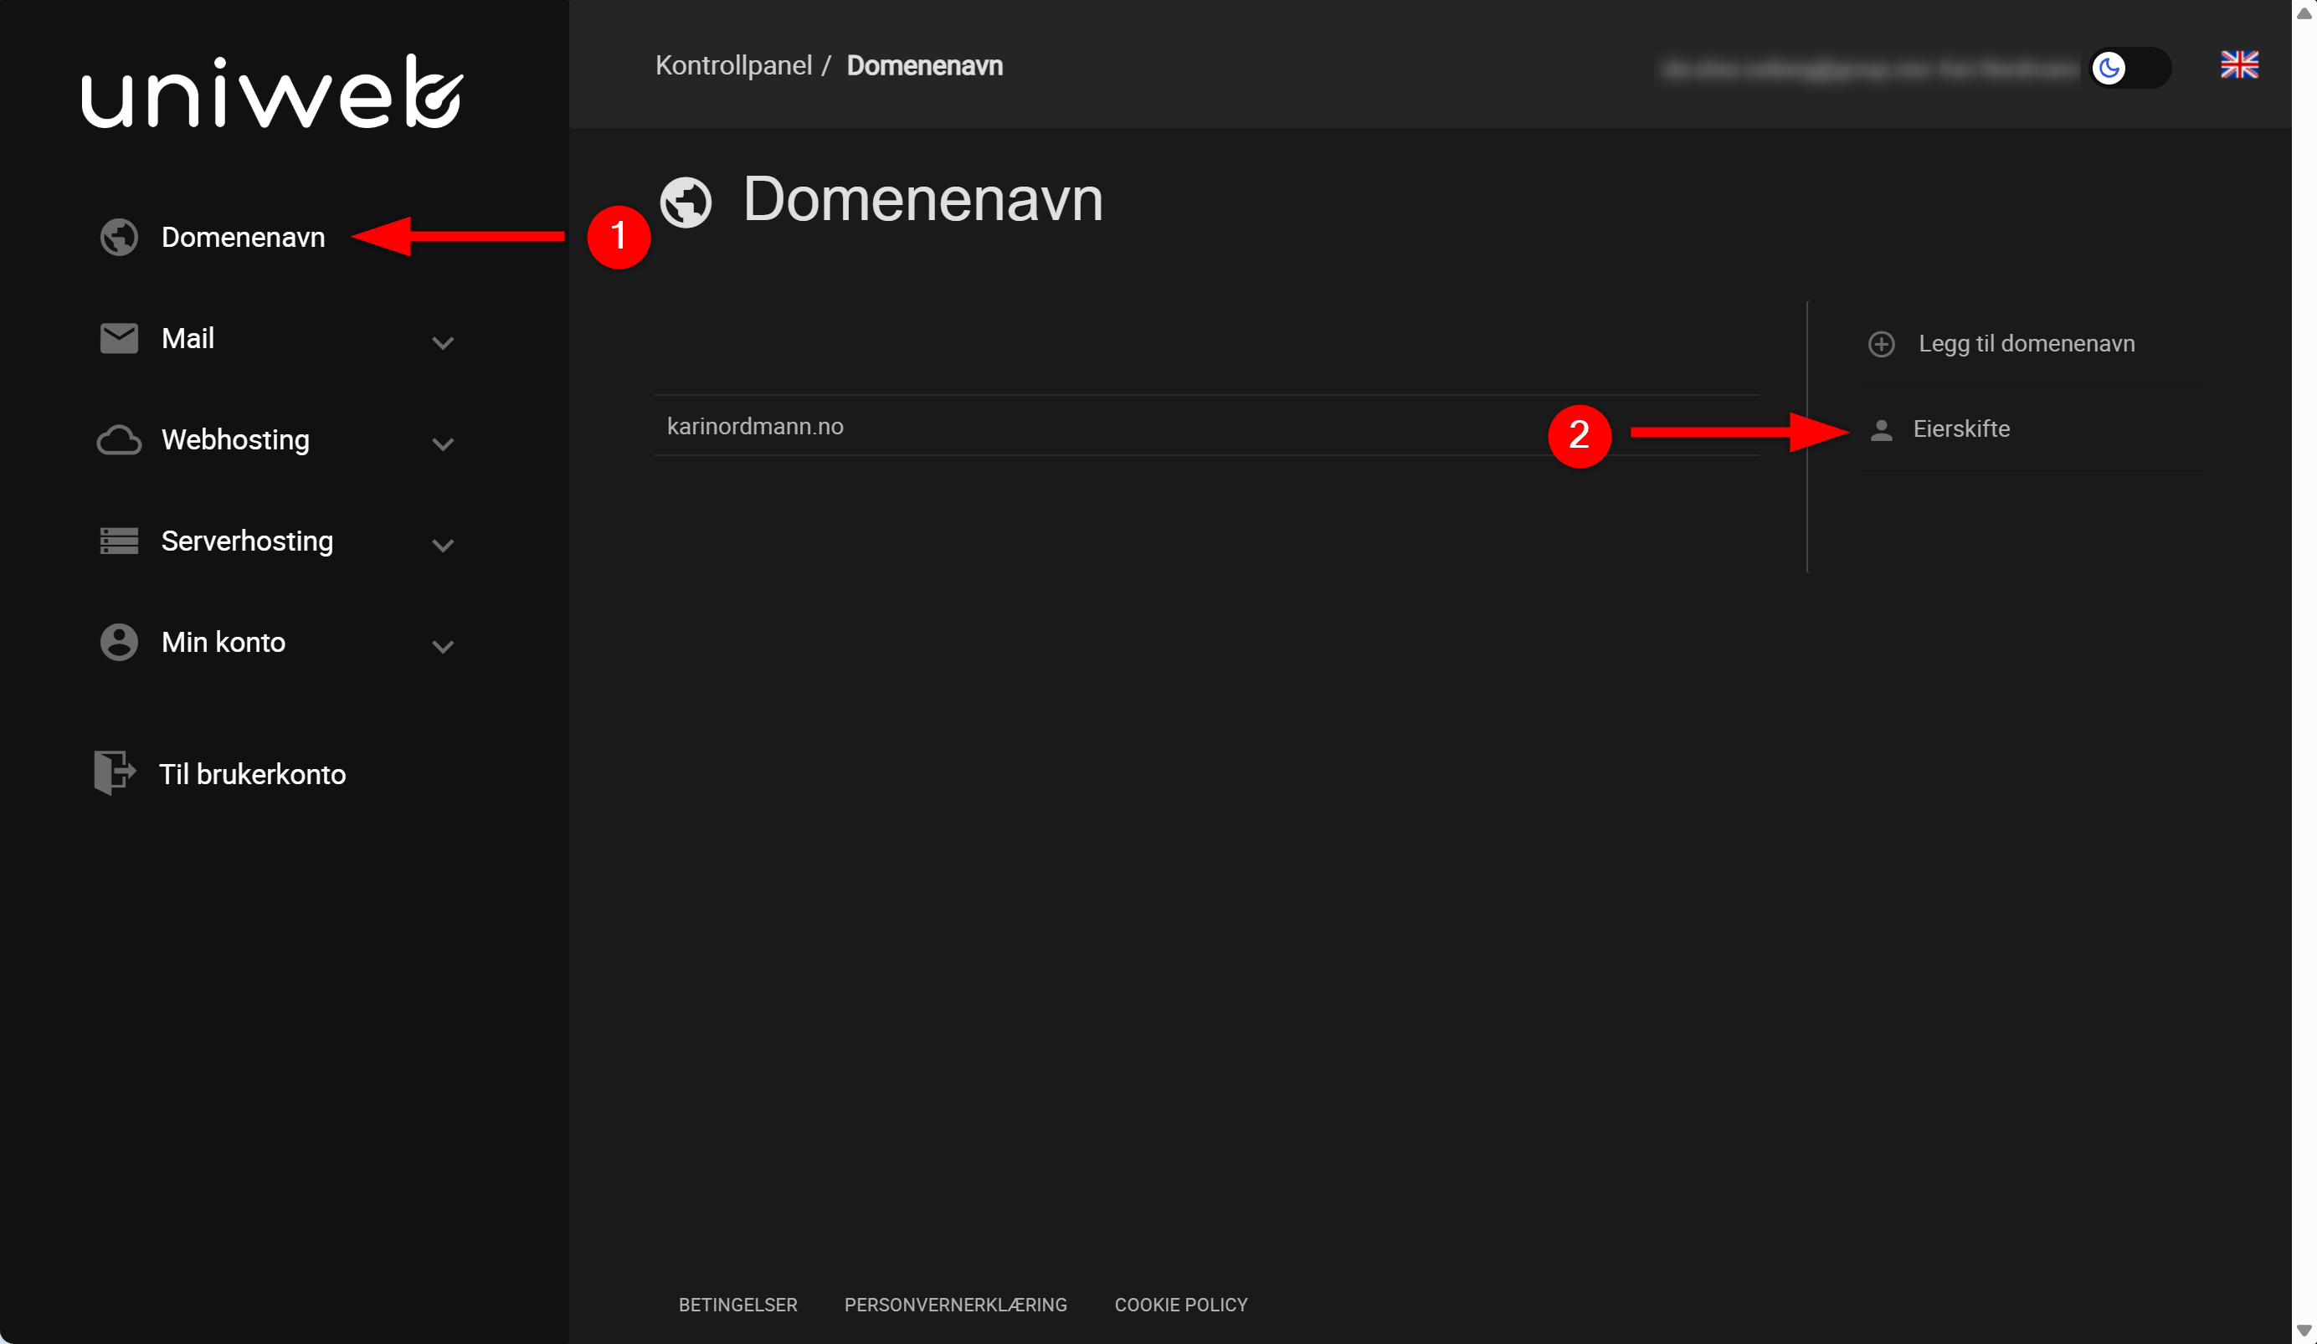Click the Webhosting cloud icon
Image resolution: width=2317 pixels, height=1344 pixels.
click(x=119, y=440)
